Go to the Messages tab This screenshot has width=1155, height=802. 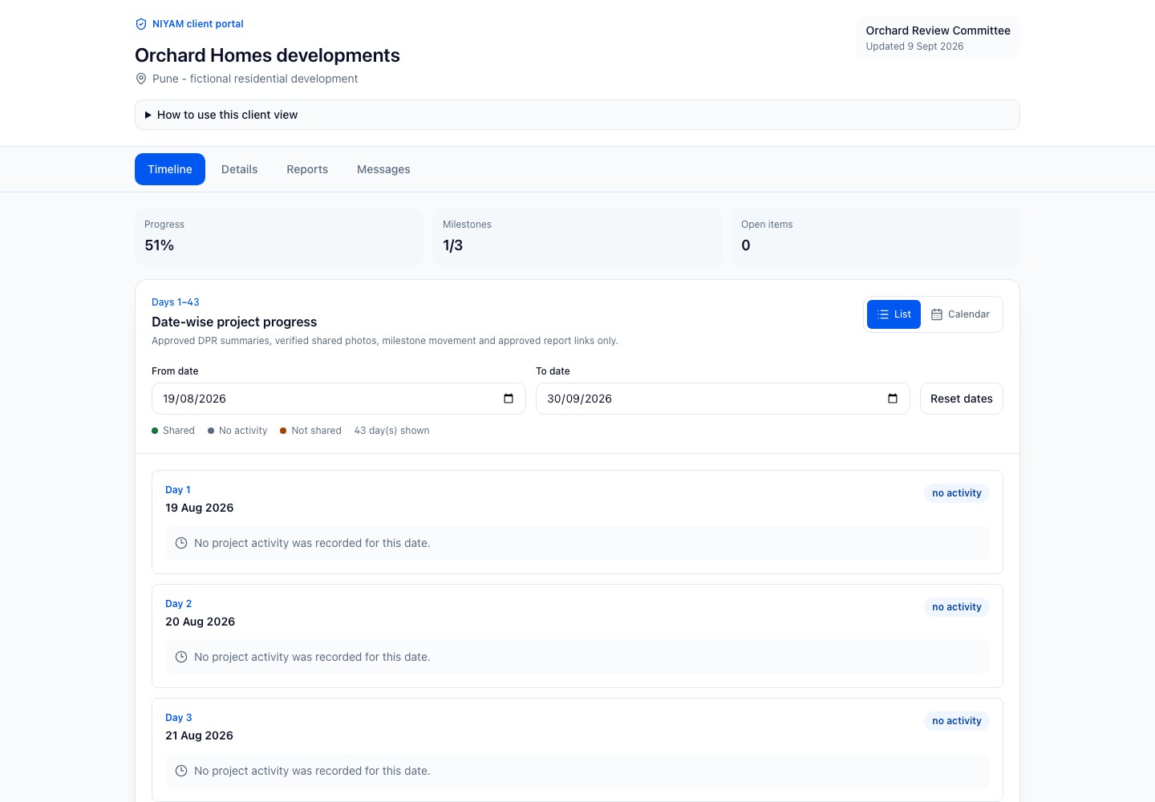383,169
